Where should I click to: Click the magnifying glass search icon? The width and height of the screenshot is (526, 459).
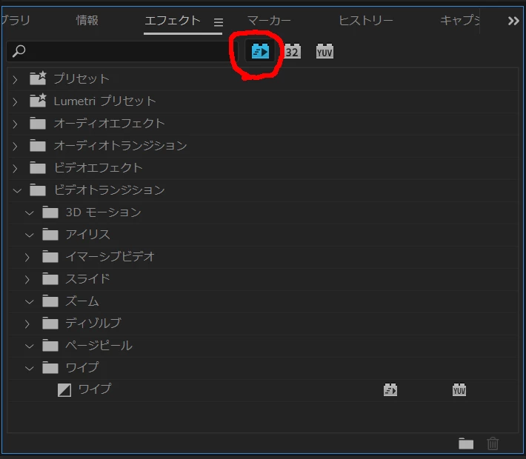coord(19,51)
